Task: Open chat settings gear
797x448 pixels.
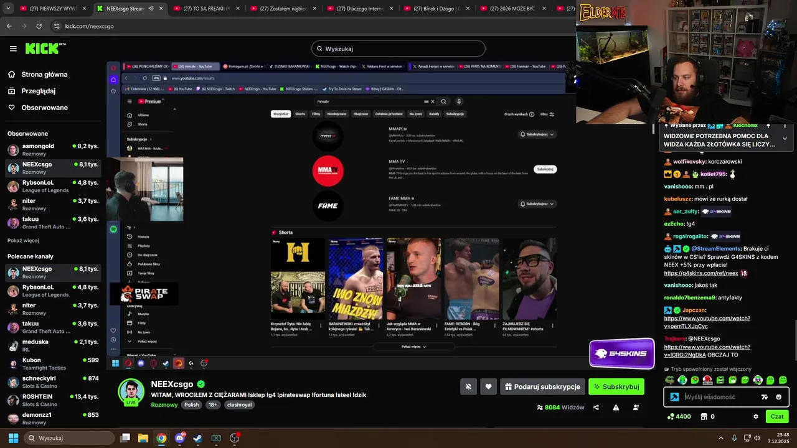Action: 756,416
